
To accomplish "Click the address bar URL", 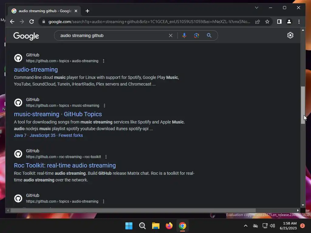I will click(149, 22).
